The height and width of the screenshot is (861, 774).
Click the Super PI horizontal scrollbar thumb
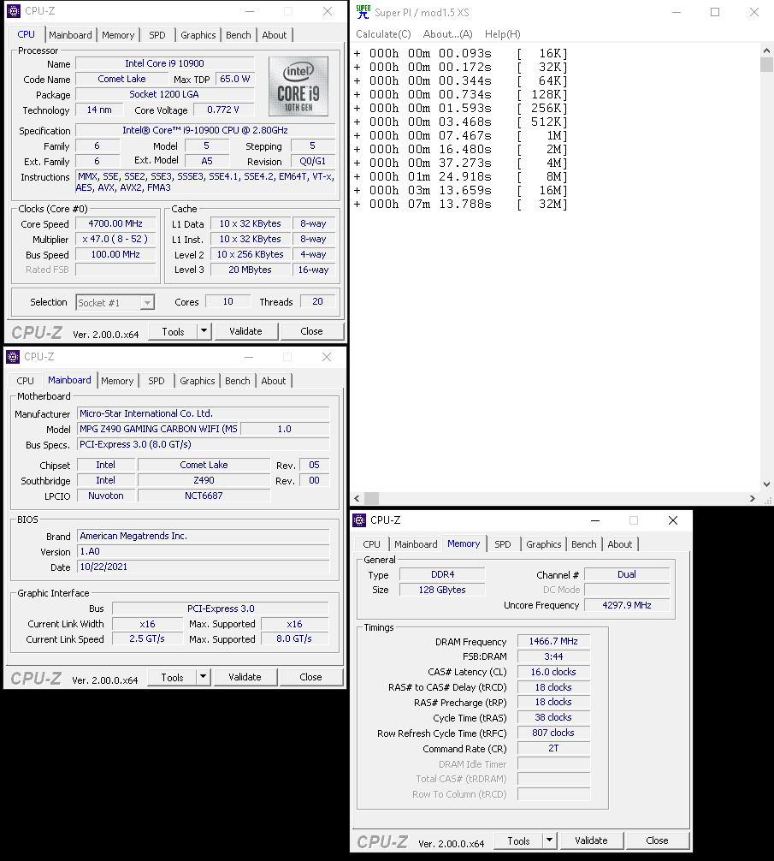(371, 498)
